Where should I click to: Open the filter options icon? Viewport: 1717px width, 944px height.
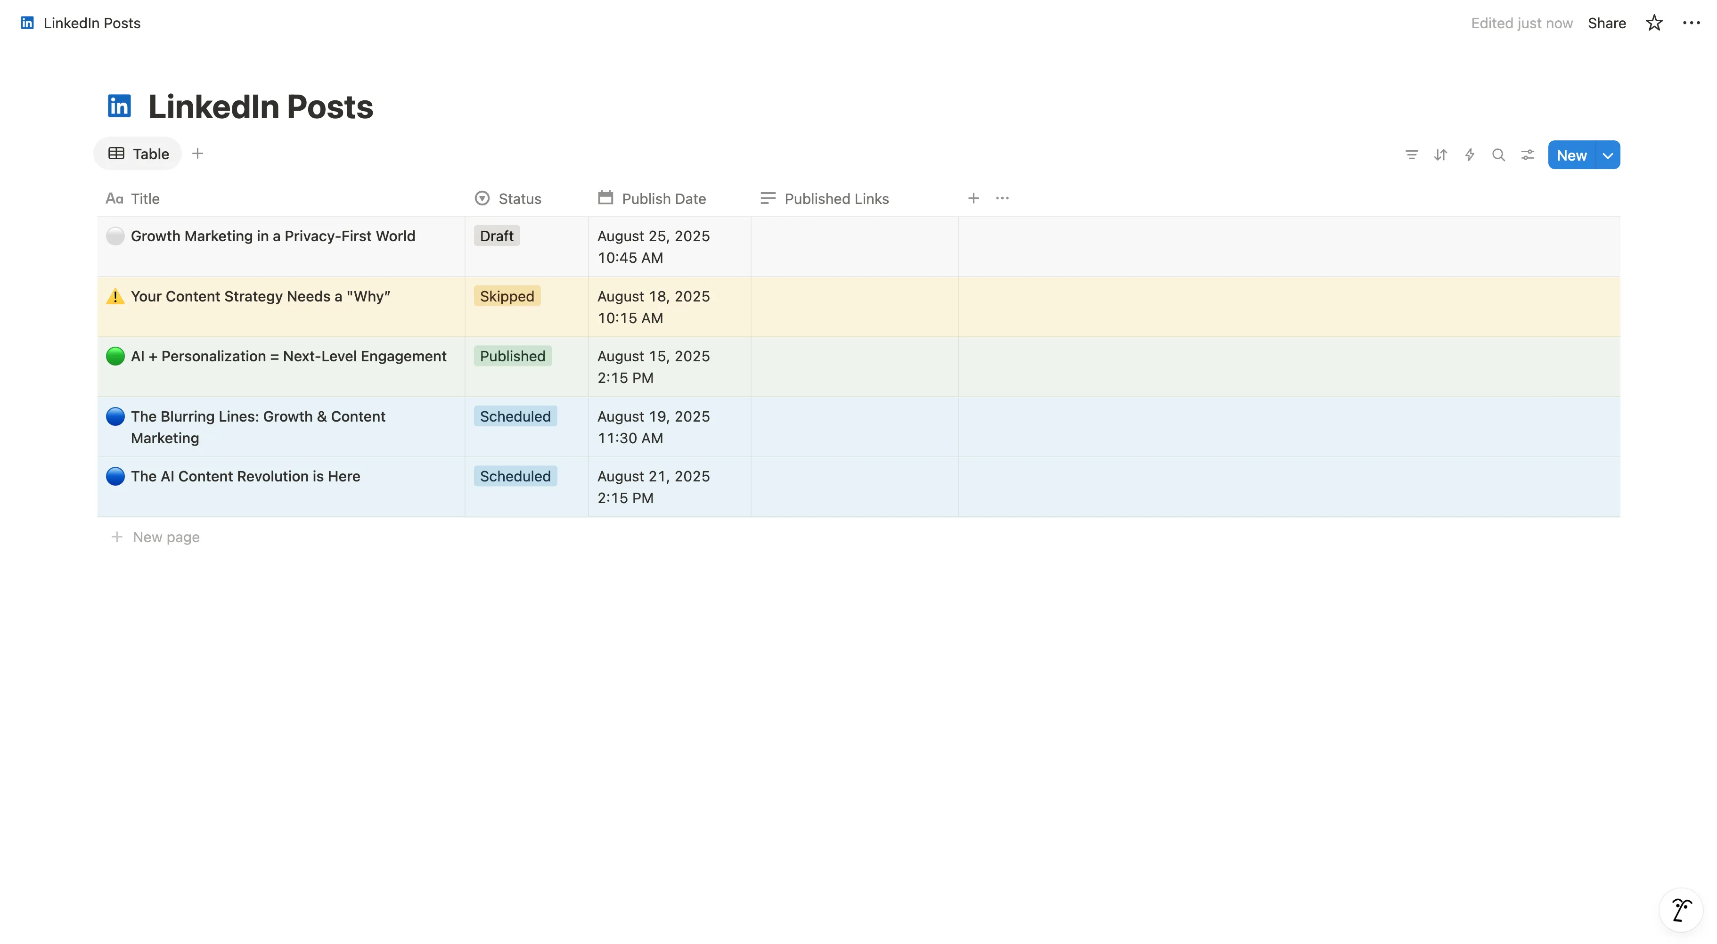[x=1411, y=155]
